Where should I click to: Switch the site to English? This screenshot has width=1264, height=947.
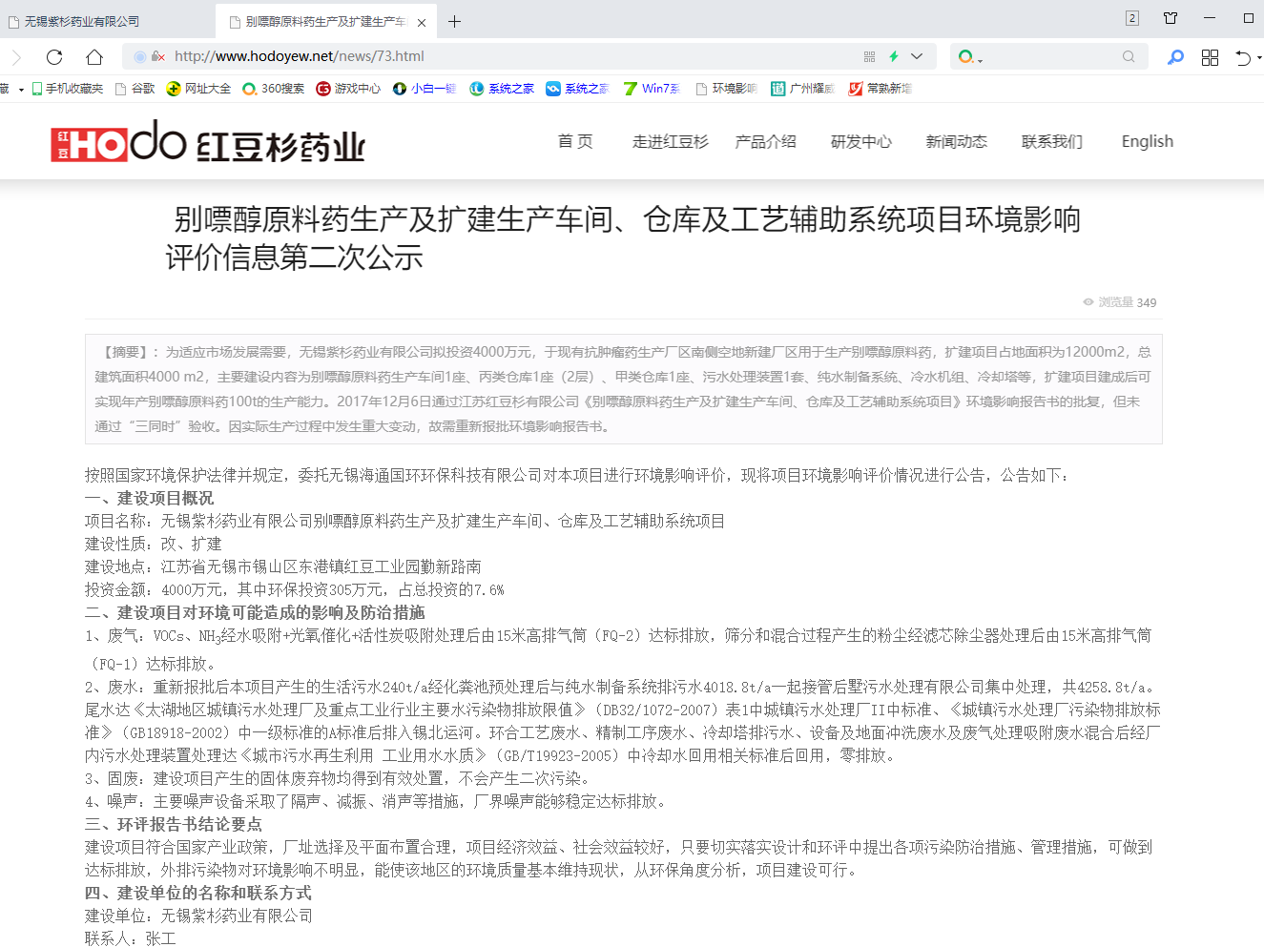click(x=1148, y=141)
